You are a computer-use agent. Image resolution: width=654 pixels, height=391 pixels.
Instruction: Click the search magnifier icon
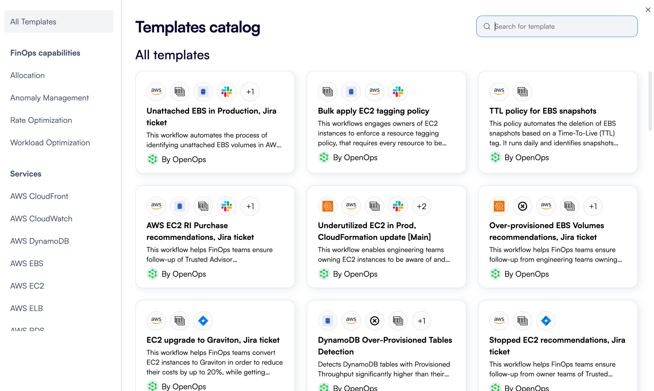(487, 26)
